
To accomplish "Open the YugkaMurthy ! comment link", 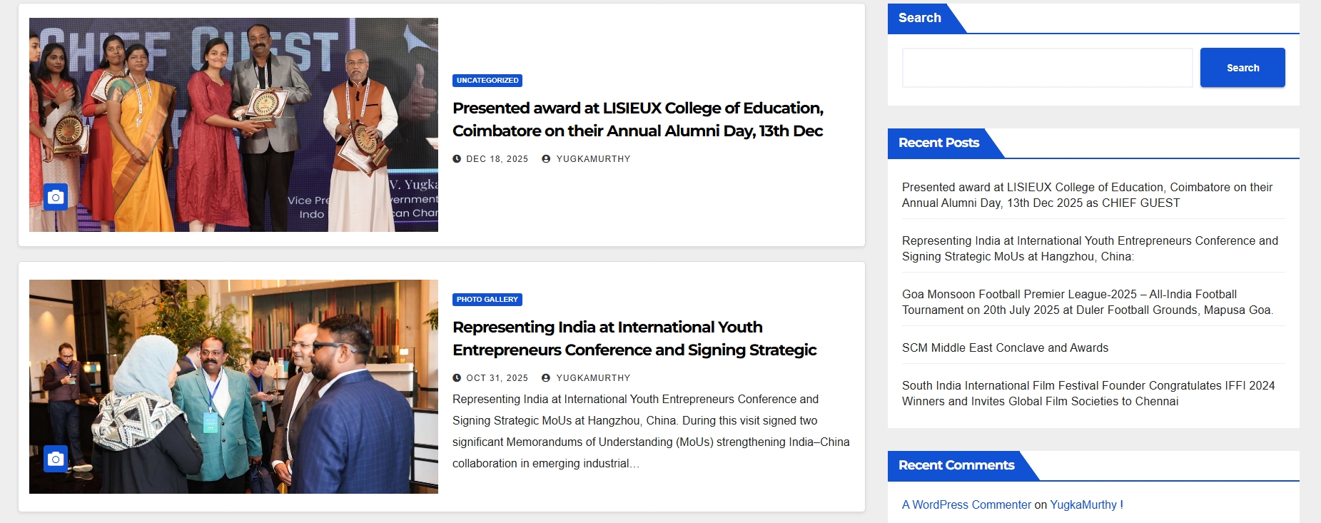I will pyautogui.click(x=1086, y=504).
